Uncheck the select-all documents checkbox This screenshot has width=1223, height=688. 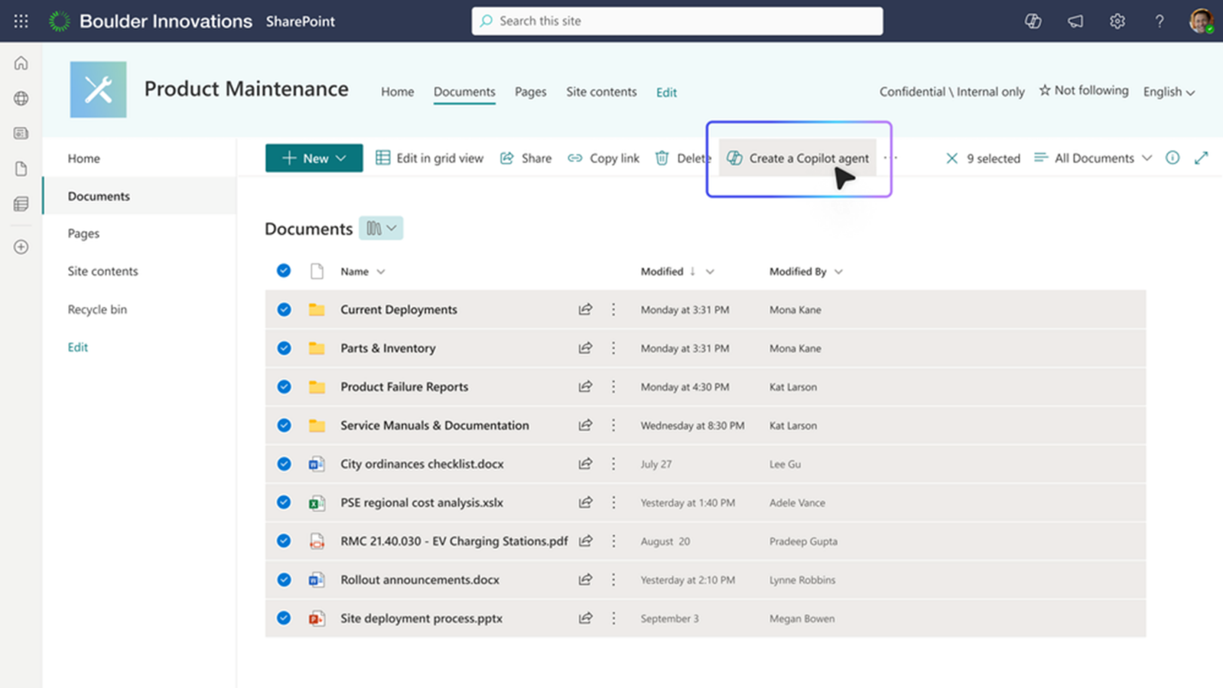(x=284, y=271)
